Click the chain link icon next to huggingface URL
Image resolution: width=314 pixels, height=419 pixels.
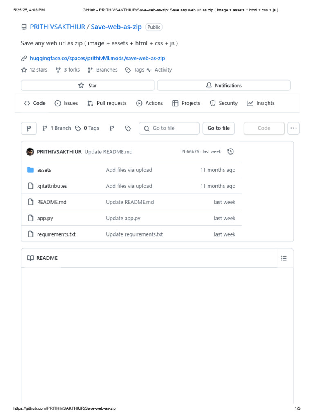coord(24,58)
